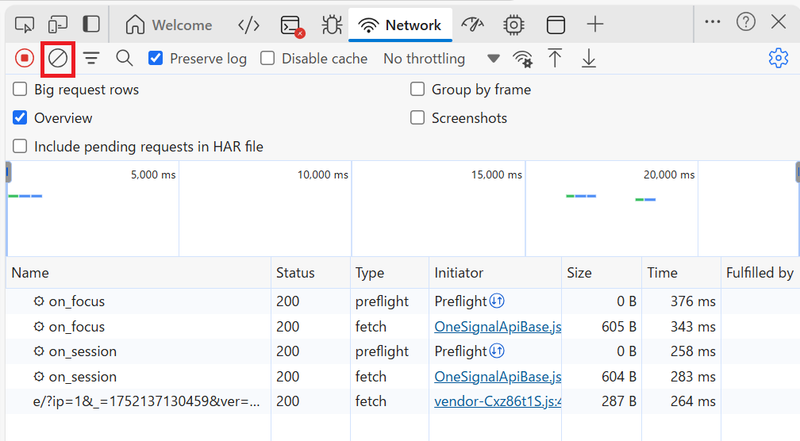Open the vendor-Cxz86t1S.js initiator link
Viewport: 800px width, 441px height.
pos(497,401)
